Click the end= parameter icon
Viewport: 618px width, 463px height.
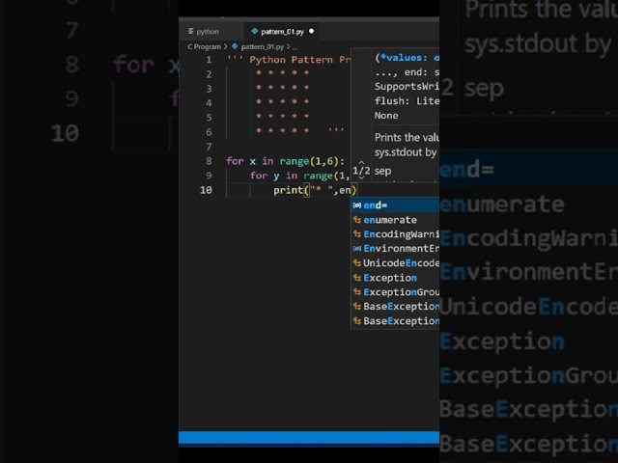pyautogui.click(x=357, y=205)
